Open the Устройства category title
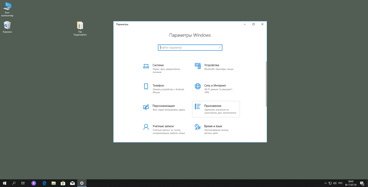The height and width of the screenshot is (187, 368). (212, 65)
